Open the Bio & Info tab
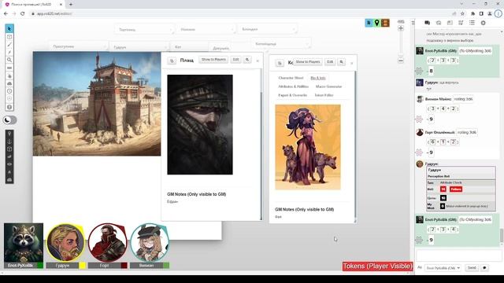Screen dimensions: 504x283 318,78
